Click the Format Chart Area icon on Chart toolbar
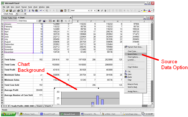 point(40,21)
